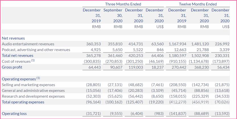Click the "Audio entertainment revenues" row label

(28, 44)
